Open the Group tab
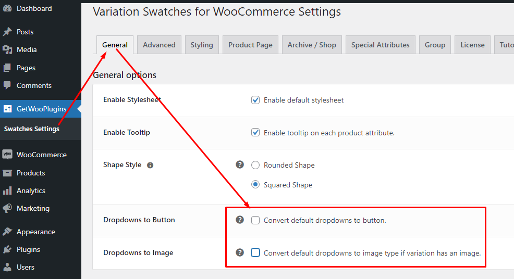This screenshot has width=514, height=279. [x=435, y=45]
